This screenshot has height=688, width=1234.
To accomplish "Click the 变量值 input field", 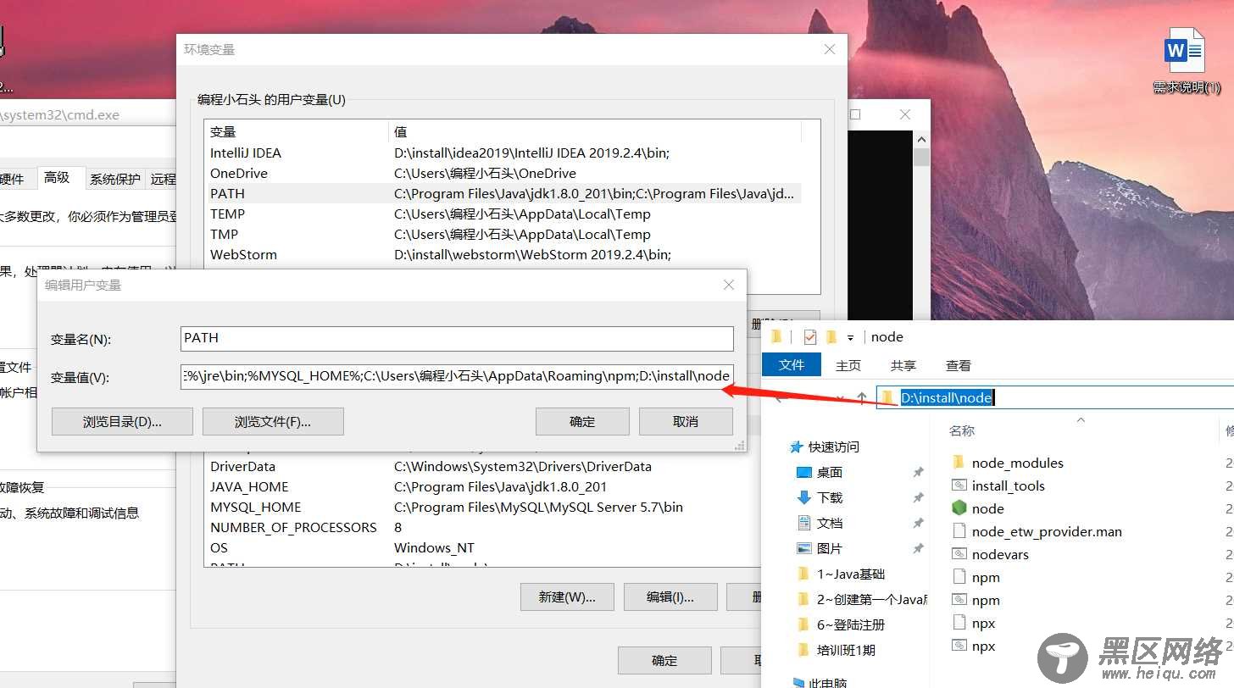I will [x=457, y=376].
